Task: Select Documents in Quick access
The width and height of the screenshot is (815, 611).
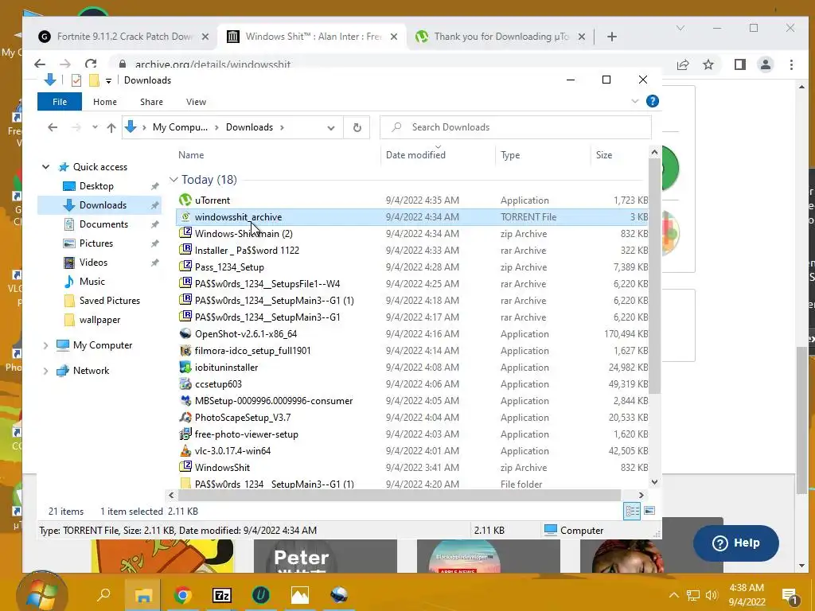Action: (x=103, y=224)
